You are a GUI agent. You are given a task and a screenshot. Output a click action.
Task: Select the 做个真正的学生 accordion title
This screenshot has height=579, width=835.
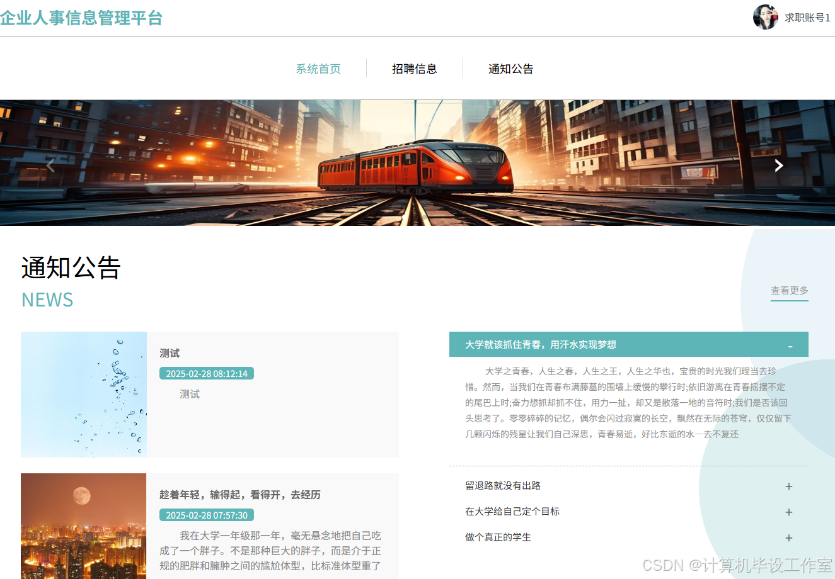tap(498, 537)
